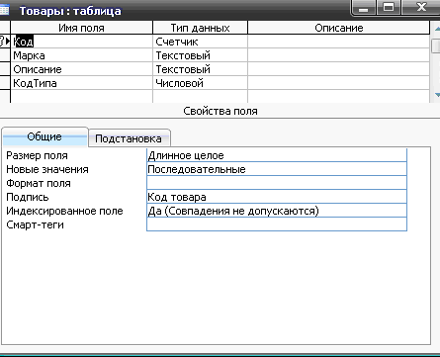
Task: Click the Размер поля label
Action: pyautogui.click(x=37, y=155)
